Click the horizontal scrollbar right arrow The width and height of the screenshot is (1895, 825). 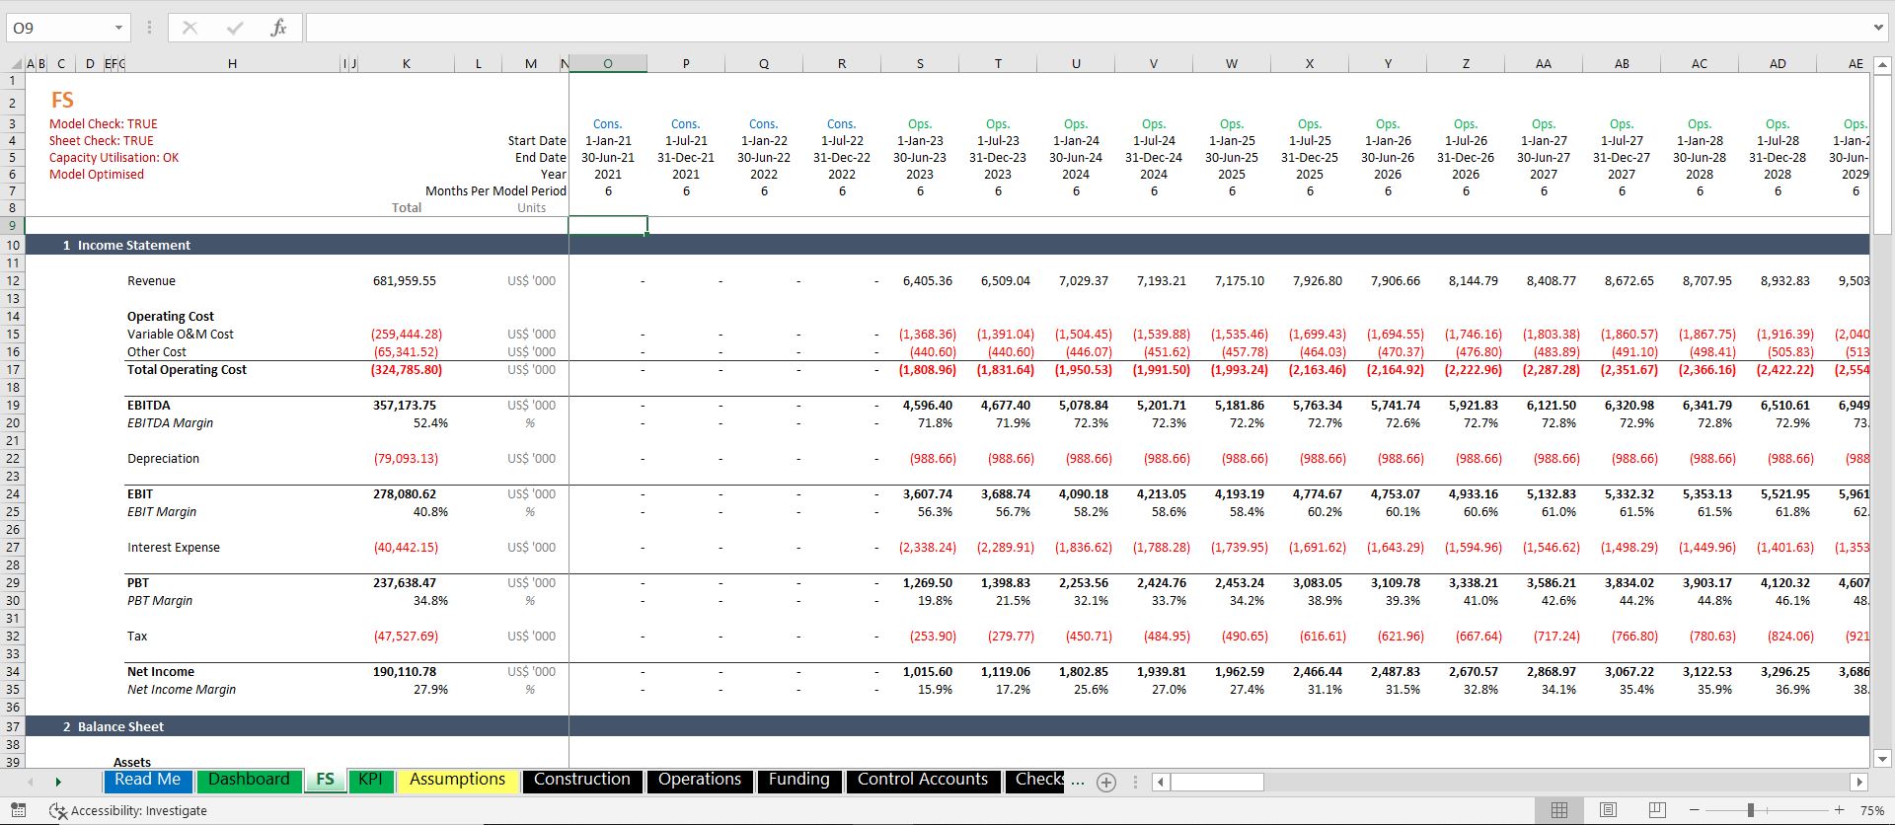point(1858,782)
